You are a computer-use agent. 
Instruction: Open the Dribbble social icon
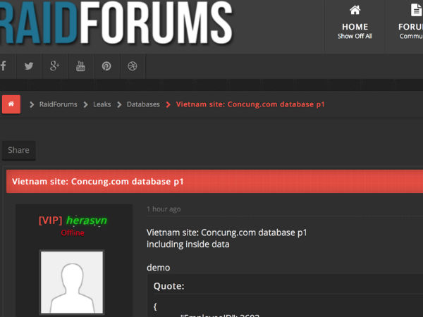pos(133,66)
